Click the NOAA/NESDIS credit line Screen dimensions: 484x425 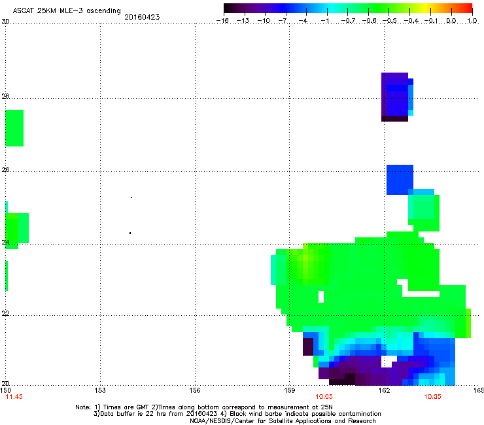pyautogui.click(x=283, y=421)
